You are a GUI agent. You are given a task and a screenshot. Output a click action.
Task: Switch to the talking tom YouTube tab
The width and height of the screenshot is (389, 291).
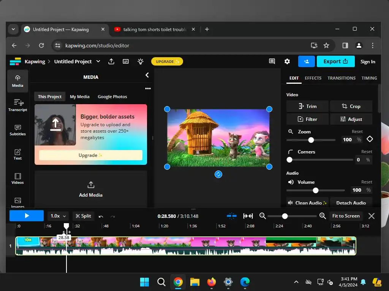(154, 30)
